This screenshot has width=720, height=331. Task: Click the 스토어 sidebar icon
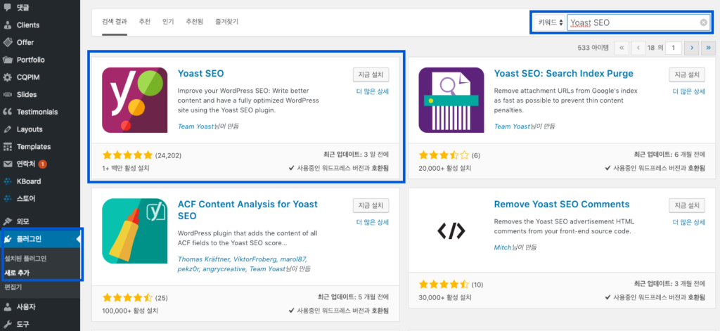pyautogui.click(x=7, y=199)
